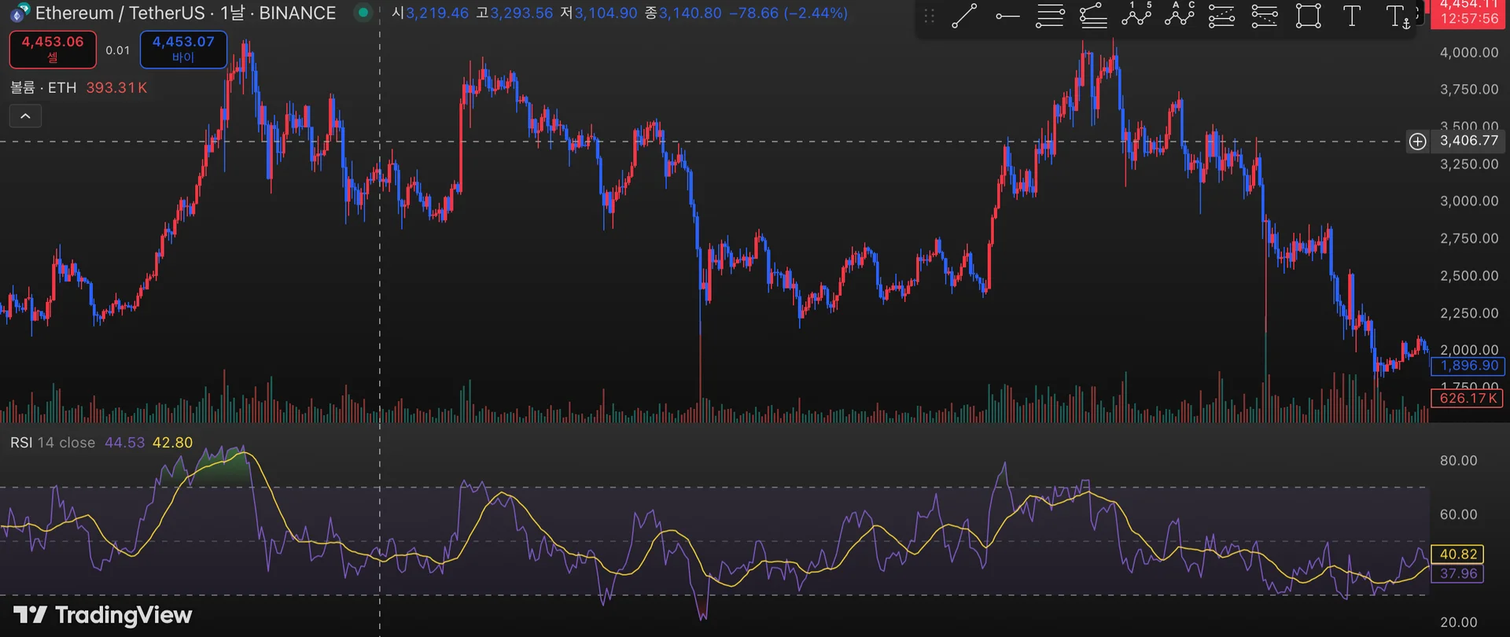1510x637 pixels.
Task: Select the short position tool
Action: [x=1265, y=16]
